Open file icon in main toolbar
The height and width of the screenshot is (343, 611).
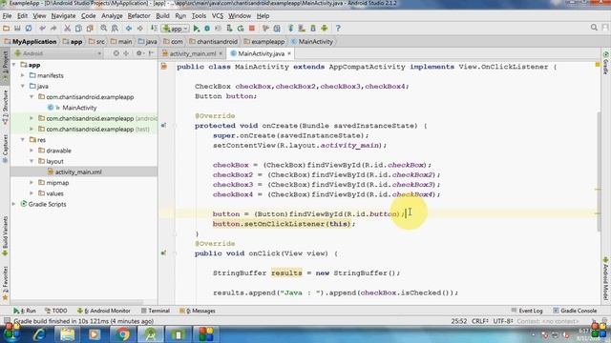[x=6, y=28]
